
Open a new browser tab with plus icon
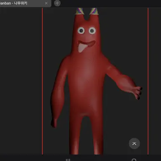click(57, 3)
